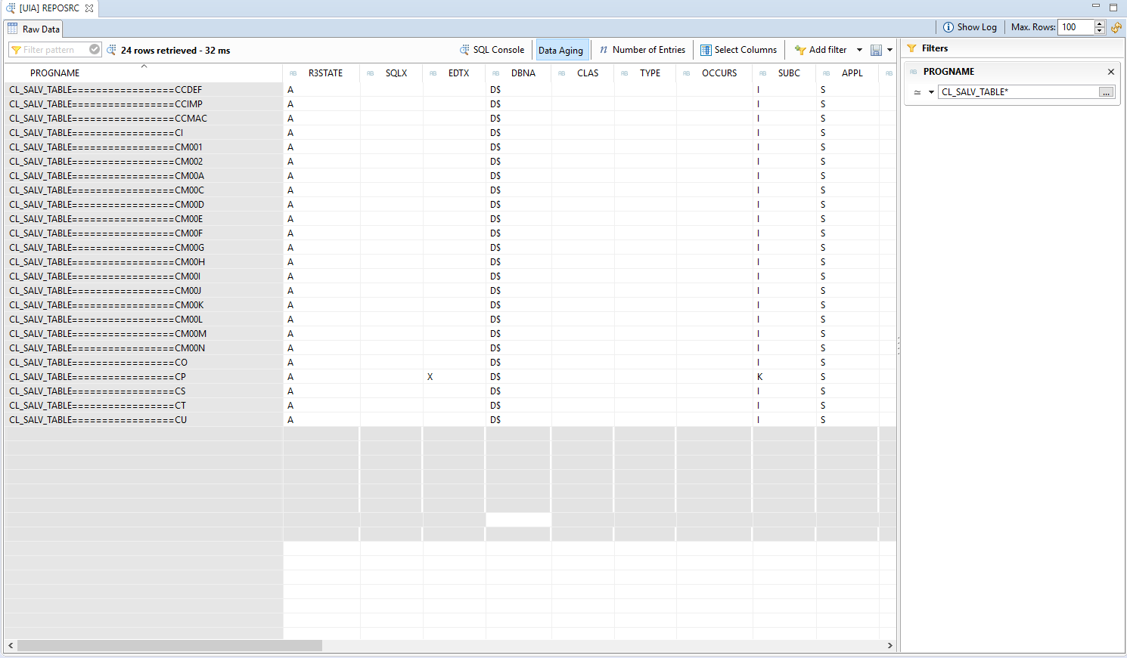This screenshot has height=658, width=1127.
Task: Expand the Add filter dropdown arrow
Action: [x=859, y=50]
